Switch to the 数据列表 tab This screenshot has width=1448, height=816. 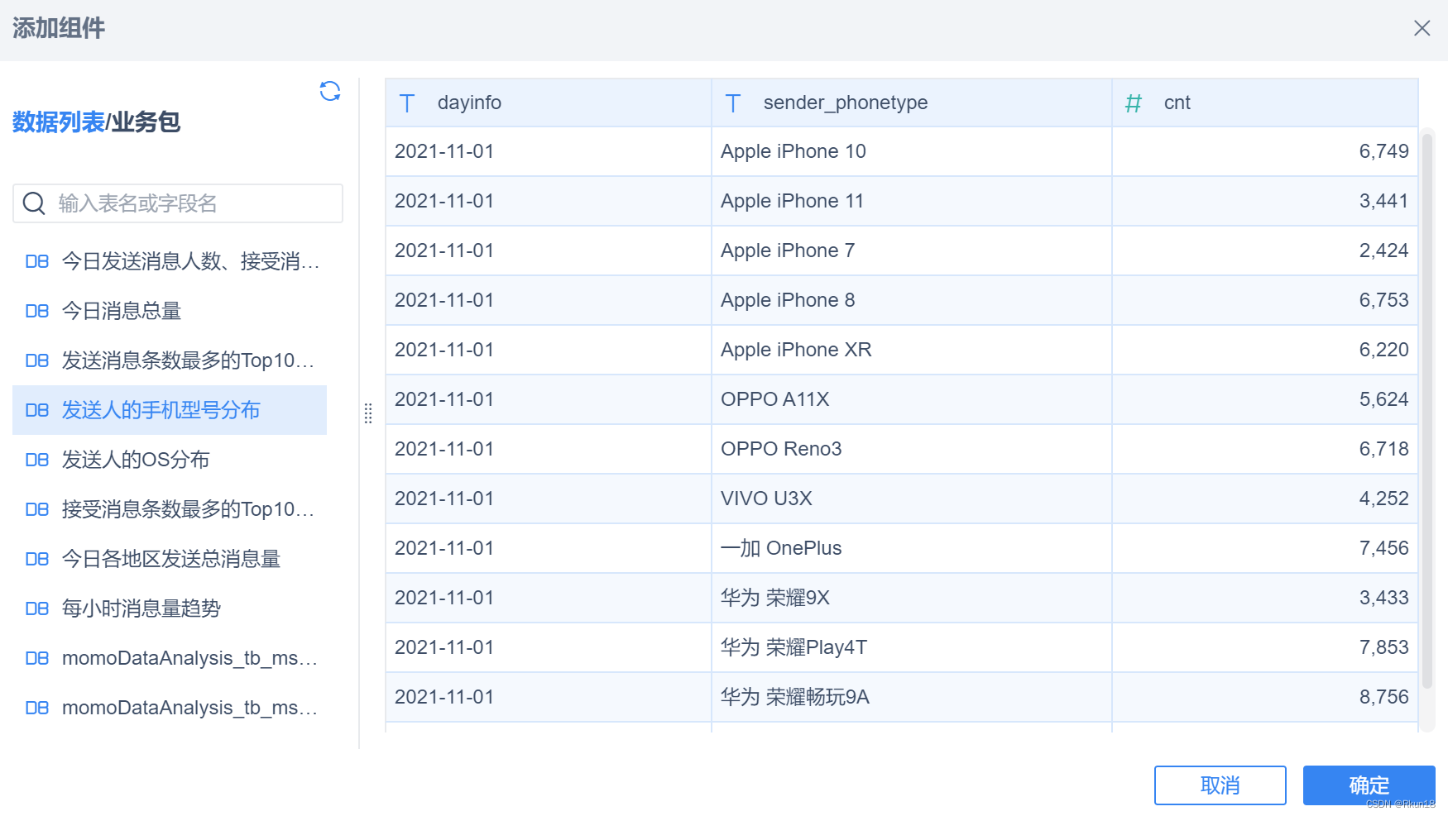coord(58,122)
